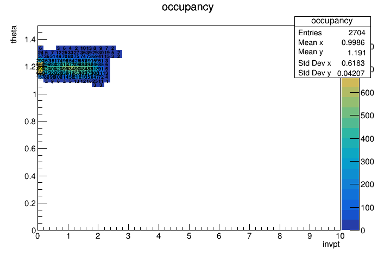Click the color scale label "400"
Viewport: 378px width, 256px height.
pos(367,139)
